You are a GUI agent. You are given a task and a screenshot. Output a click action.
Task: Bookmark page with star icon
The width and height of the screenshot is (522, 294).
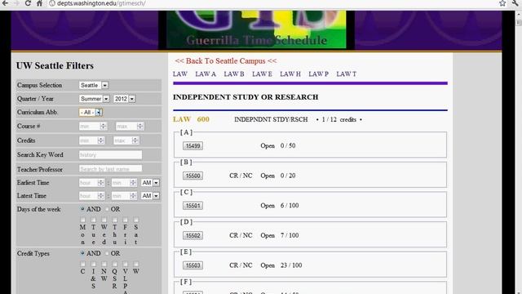click(x=502, y=3)
